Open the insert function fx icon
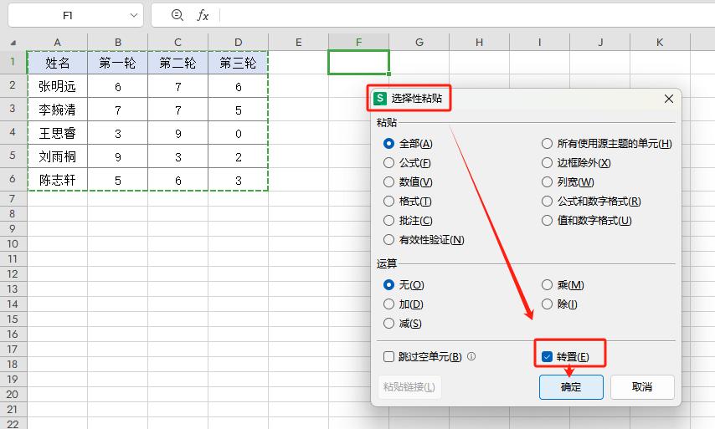 click(x=203, y=16)
